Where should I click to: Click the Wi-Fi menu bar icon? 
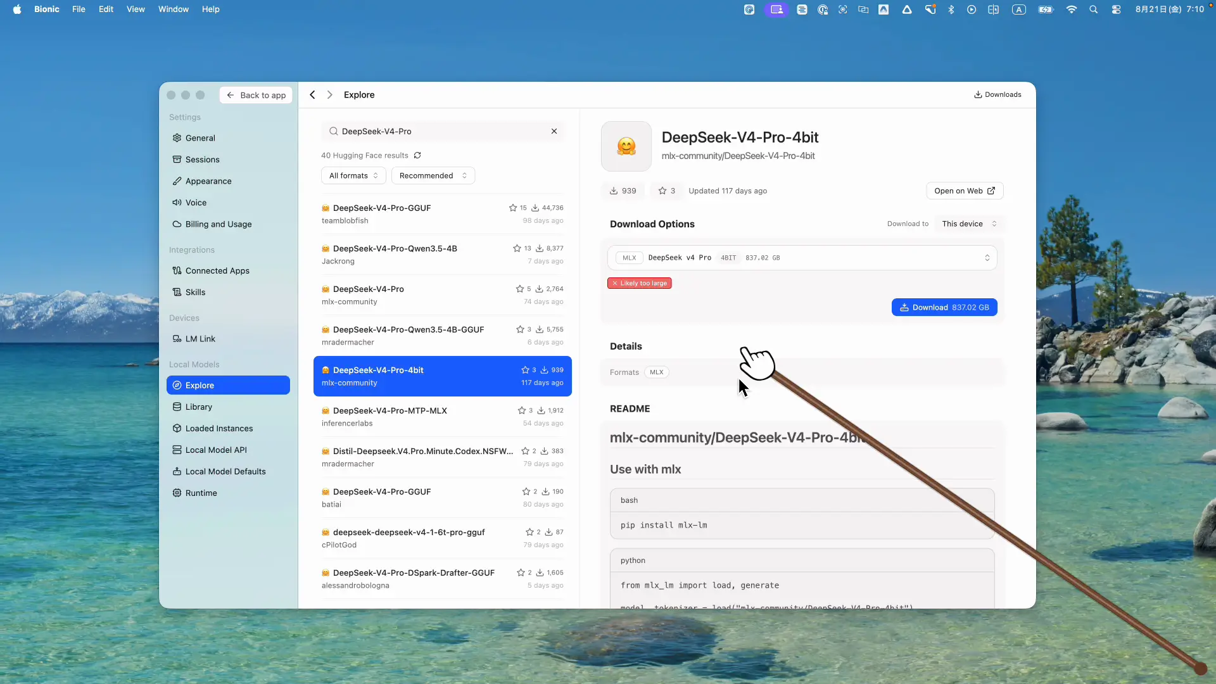[x=1072, y=9]
